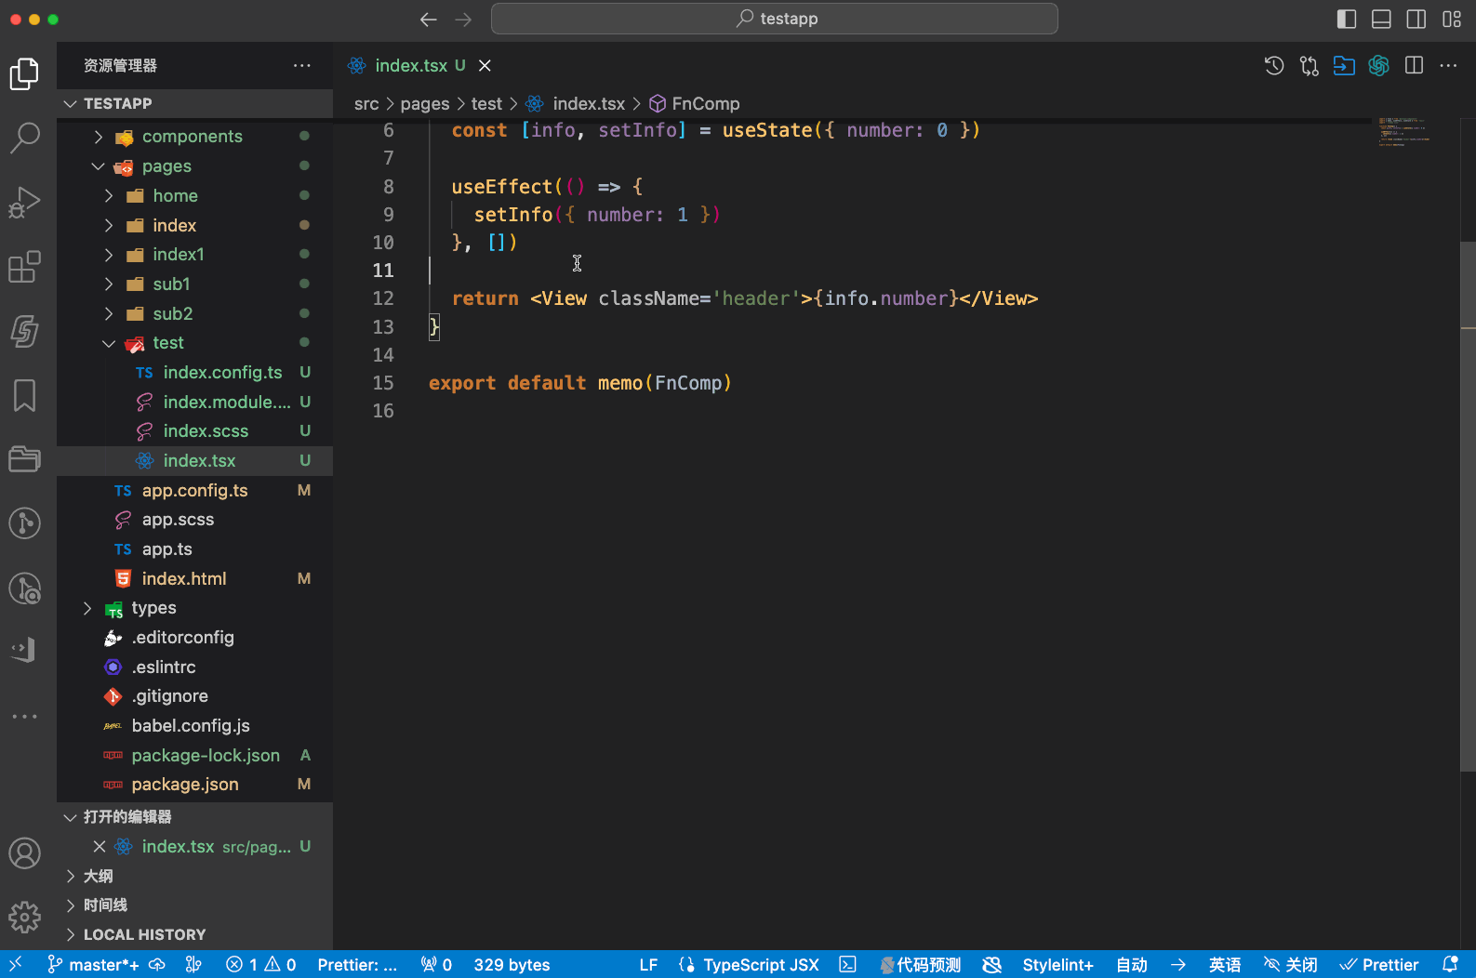Click the compare changes icon in editor toolbar

coord(1310,66)
